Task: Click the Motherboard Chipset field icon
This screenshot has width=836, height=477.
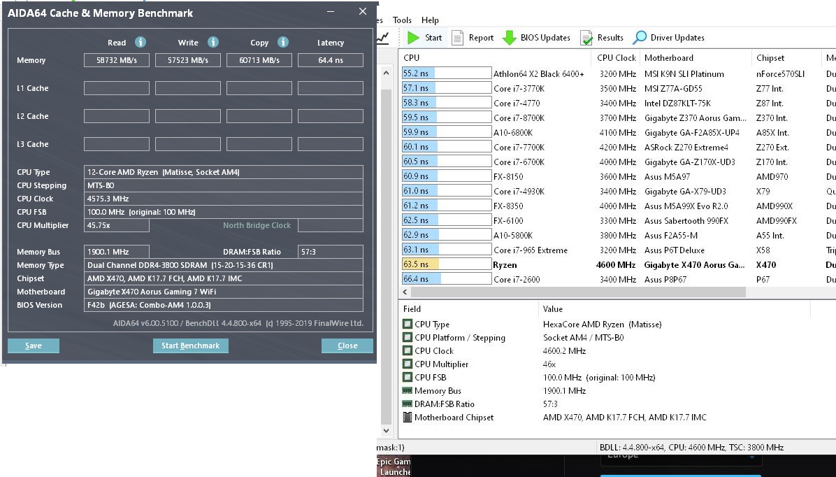Action: coord(408,418)
